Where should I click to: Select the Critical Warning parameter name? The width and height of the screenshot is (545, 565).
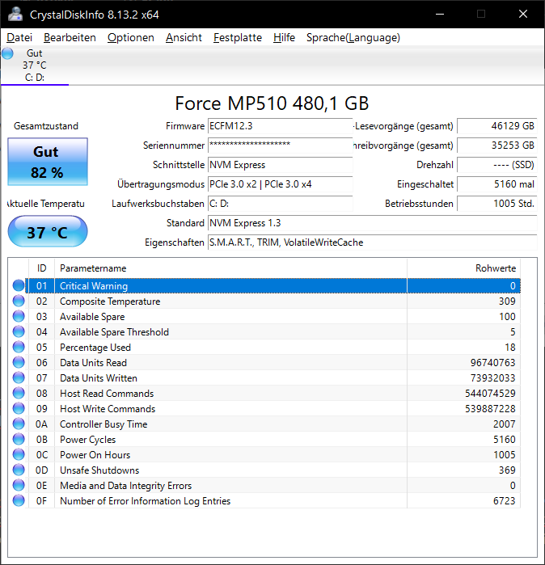[94, 286]
